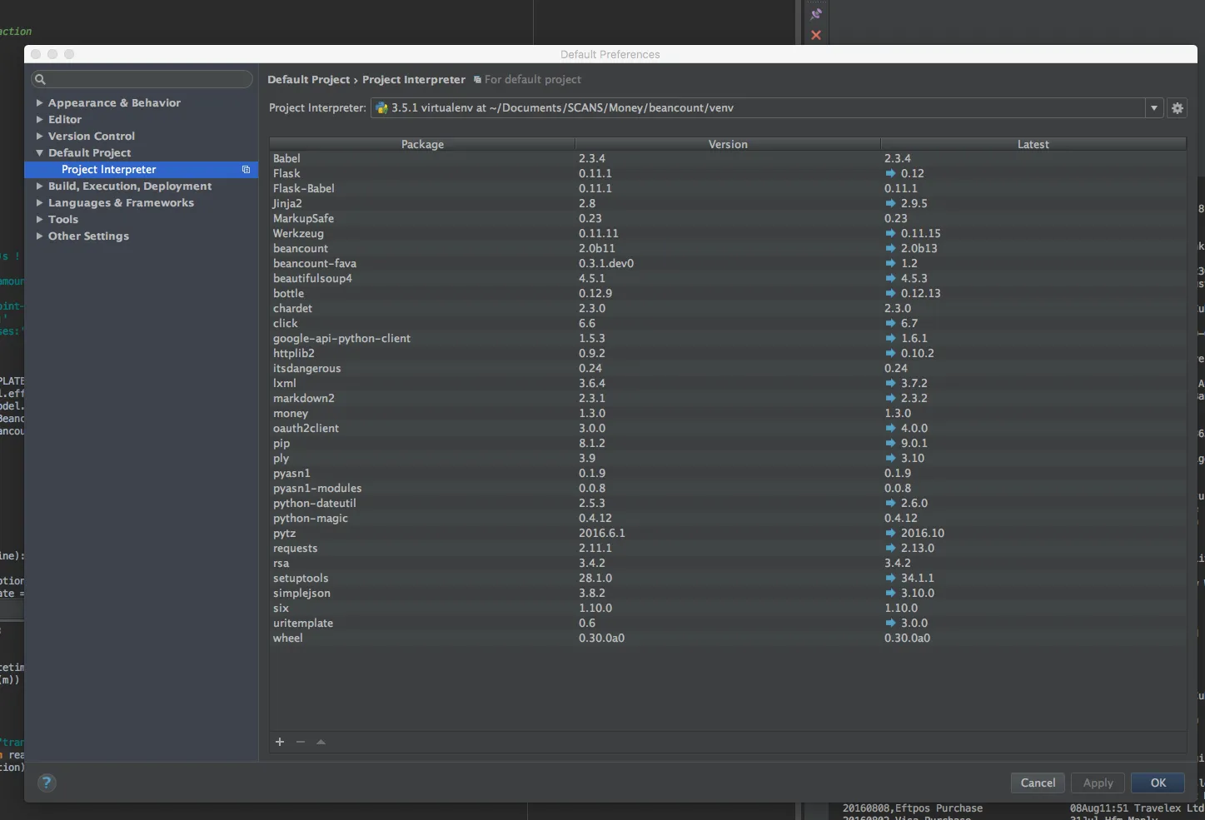Expand the Editor settings section

(x=39, y=119)
